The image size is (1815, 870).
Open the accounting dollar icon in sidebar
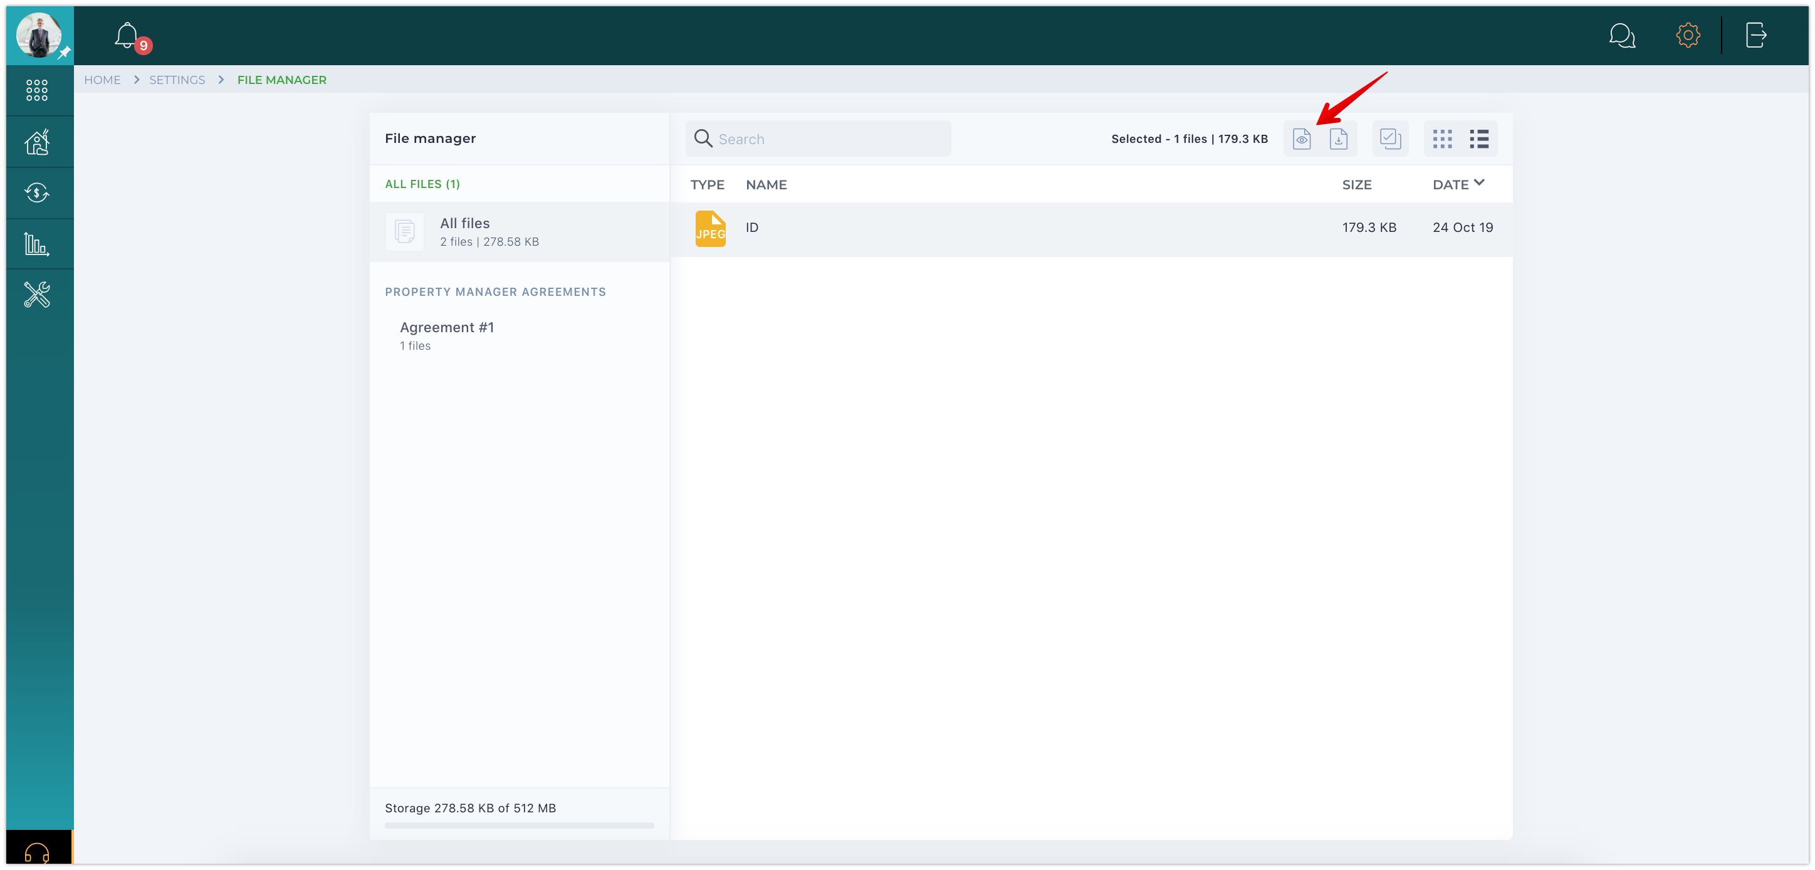[36, 193]
